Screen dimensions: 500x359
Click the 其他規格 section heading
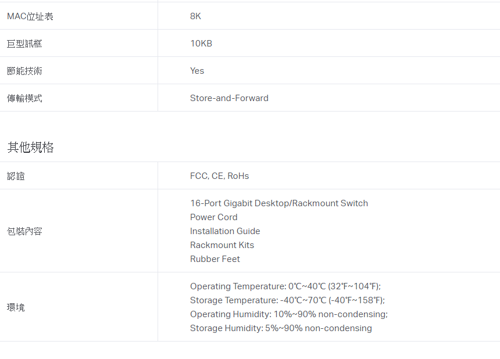31,147
